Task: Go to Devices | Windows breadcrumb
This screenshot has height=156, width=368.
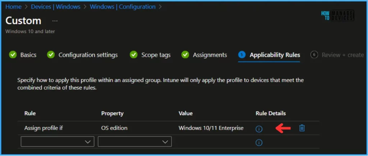Action: pyautogui.click(x=56, y=7)
